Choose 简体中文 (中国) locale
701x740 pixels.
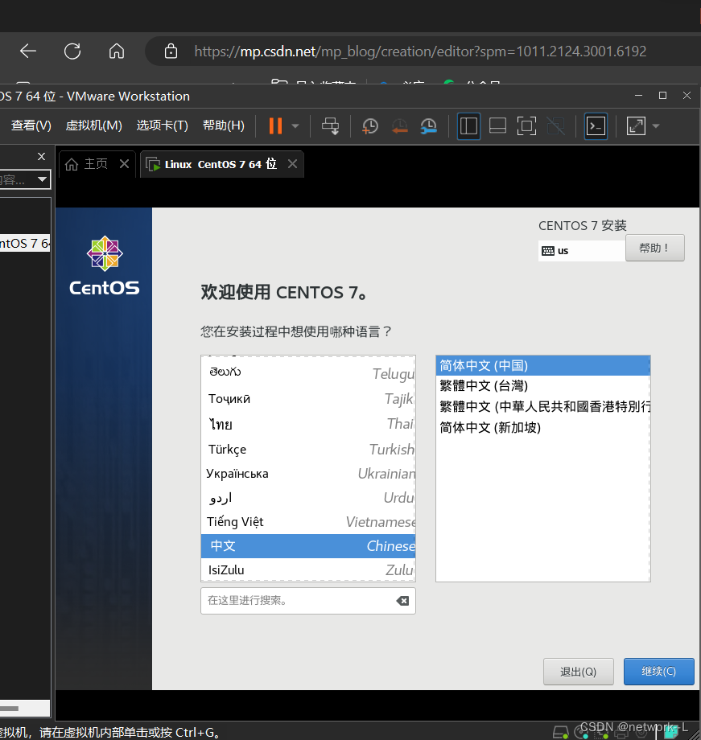542,366
